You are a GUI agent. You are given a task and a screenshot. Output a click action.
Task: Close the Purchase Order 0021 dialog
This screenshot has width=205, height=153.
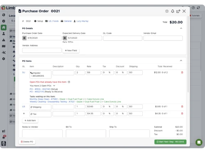coord(184,11)
